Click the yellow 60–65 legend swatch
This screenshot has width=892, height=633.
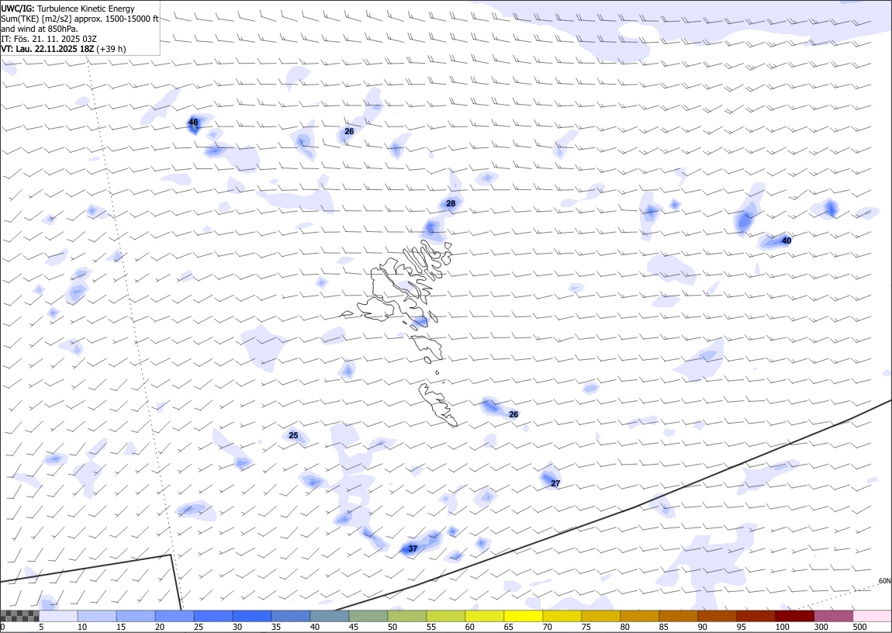pyautogui.click(x=484, y=616)
